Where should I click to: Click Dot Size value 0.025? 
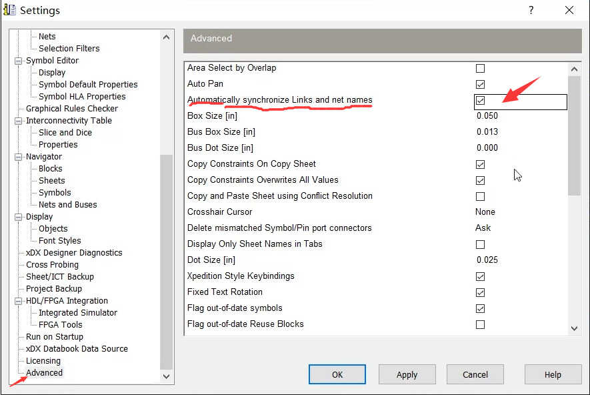pyautogui.click(x=487, y=260)
